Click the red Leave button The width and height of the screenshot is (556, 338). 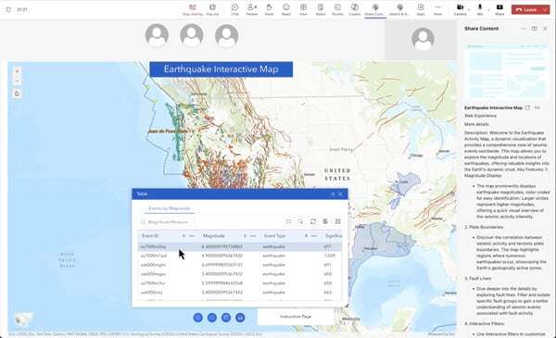tap(526, 9)
